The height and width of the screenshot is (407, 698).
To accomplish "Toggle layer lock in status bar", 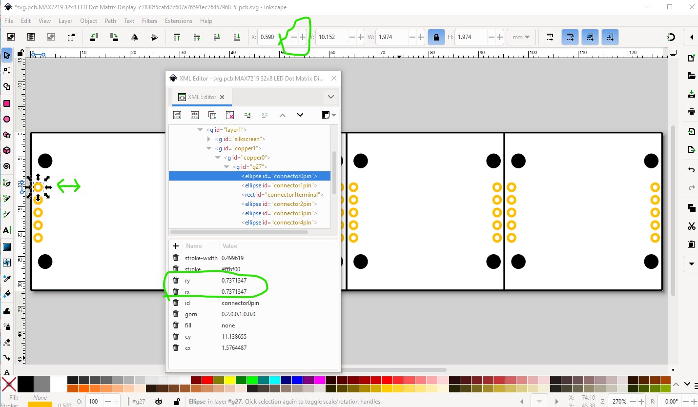I will 177,402.
